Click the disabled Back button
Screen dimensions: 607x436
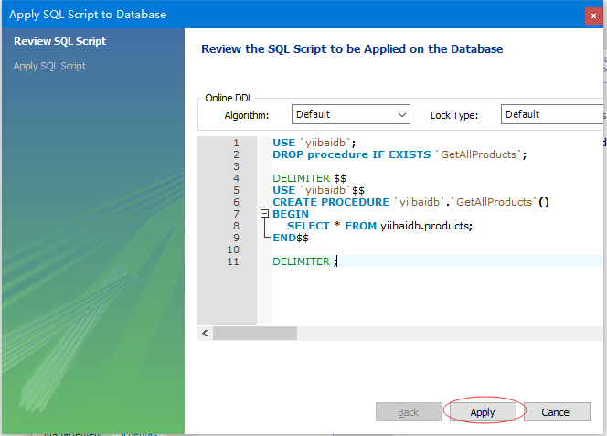409,412
